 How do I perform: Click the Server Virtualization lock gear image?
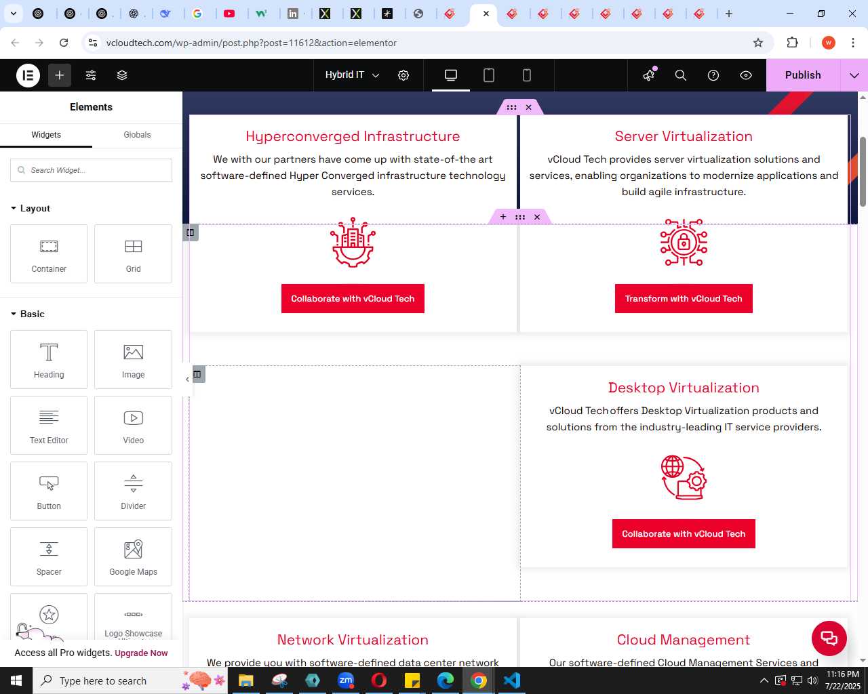point(684,243)
